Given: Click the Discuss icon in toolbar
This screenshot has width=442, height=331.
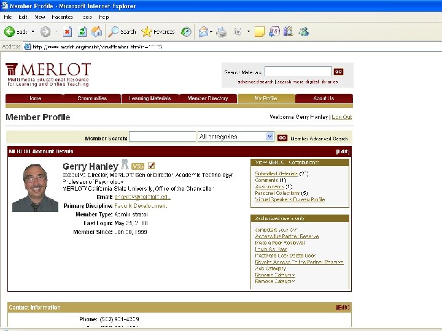Looking at the screenshot, I should (274, 32).
